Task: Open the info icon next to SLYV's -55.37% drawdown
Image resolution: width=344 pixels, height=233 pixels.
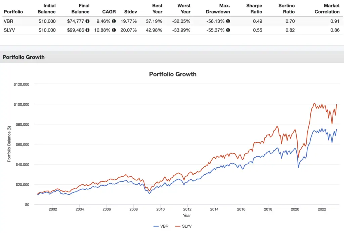Action: (228, 30)
